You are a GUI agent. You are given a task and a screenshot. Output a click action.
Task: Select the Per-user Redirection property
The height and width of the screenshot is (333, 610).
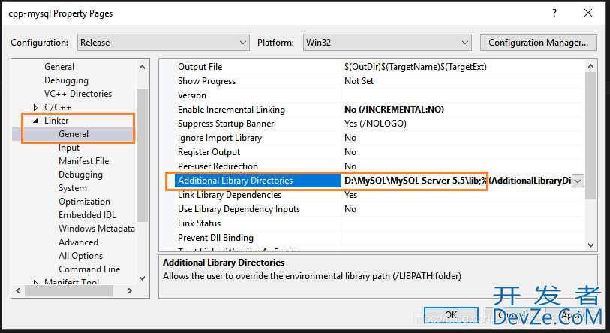218,166
